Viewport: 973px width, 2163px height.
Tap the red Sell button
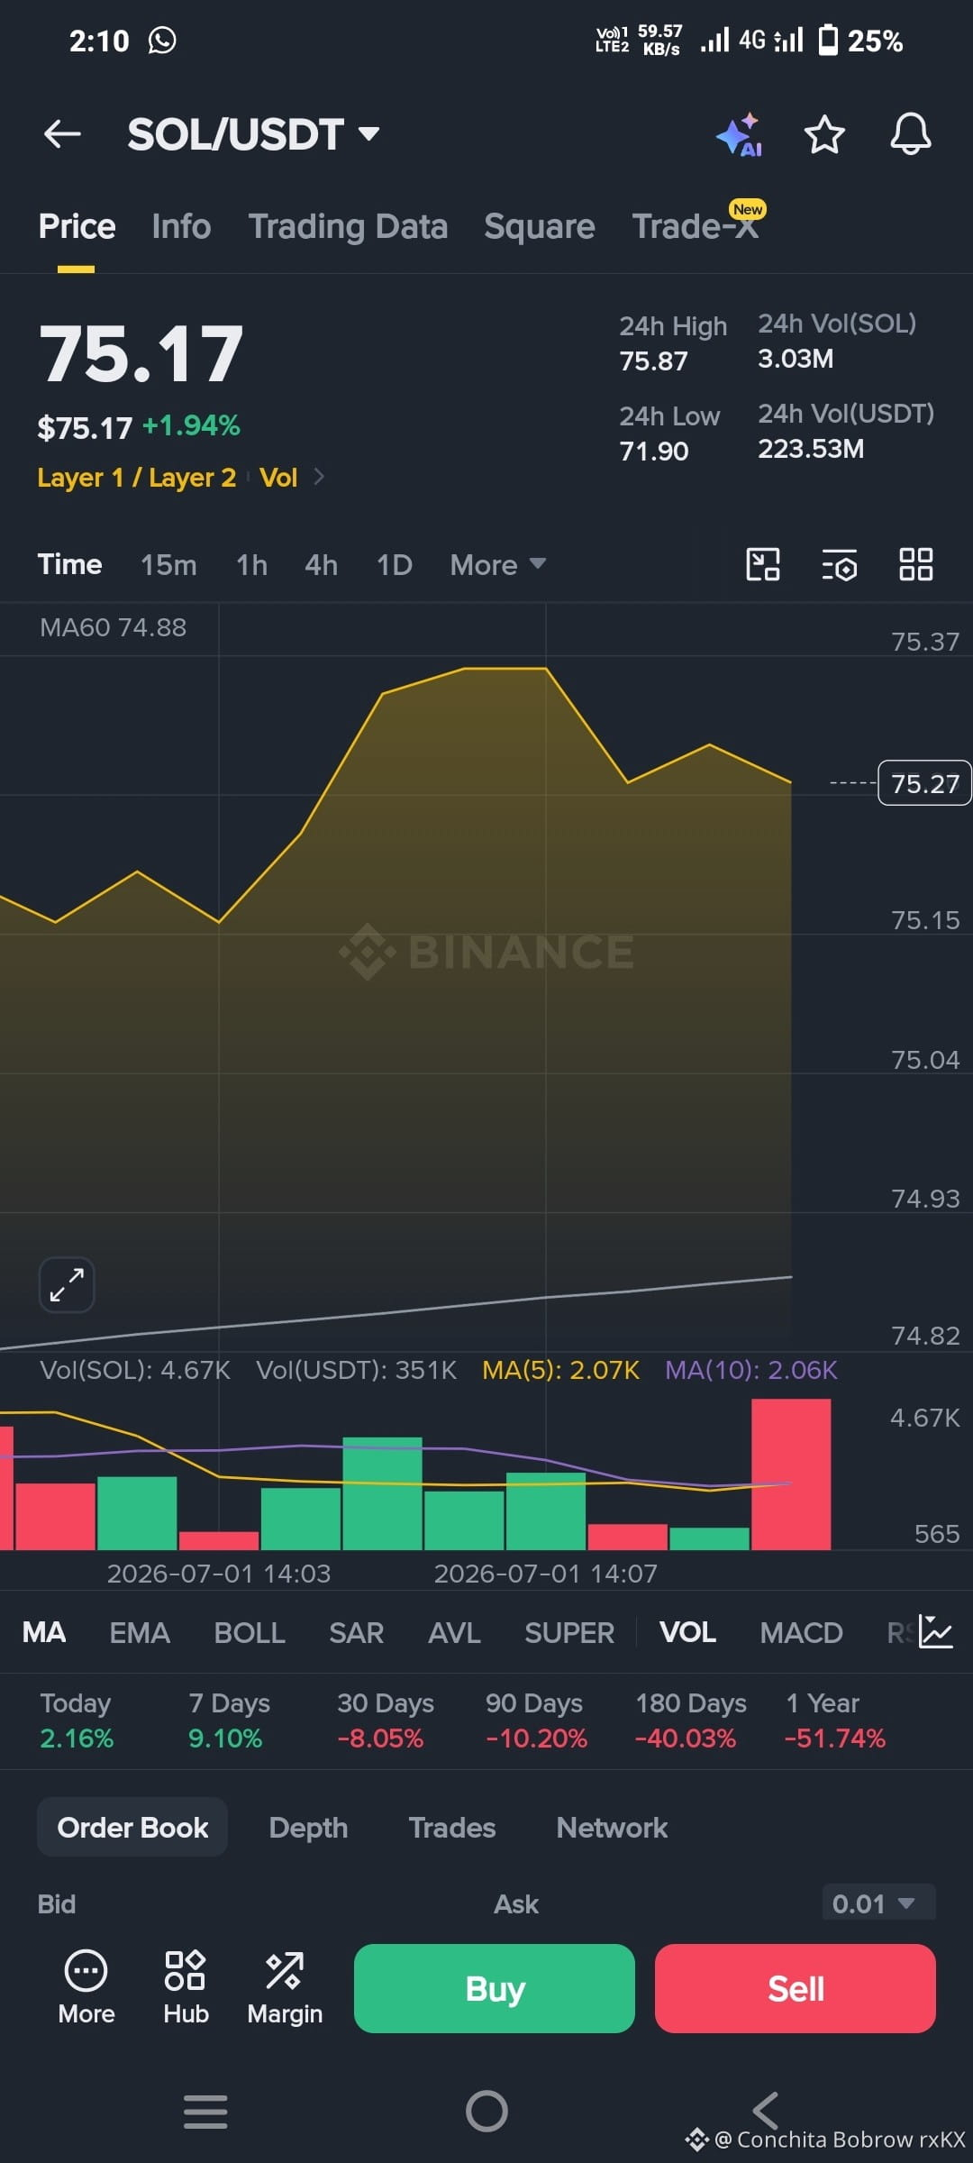pyautogui.click(x=796, y=1988)
